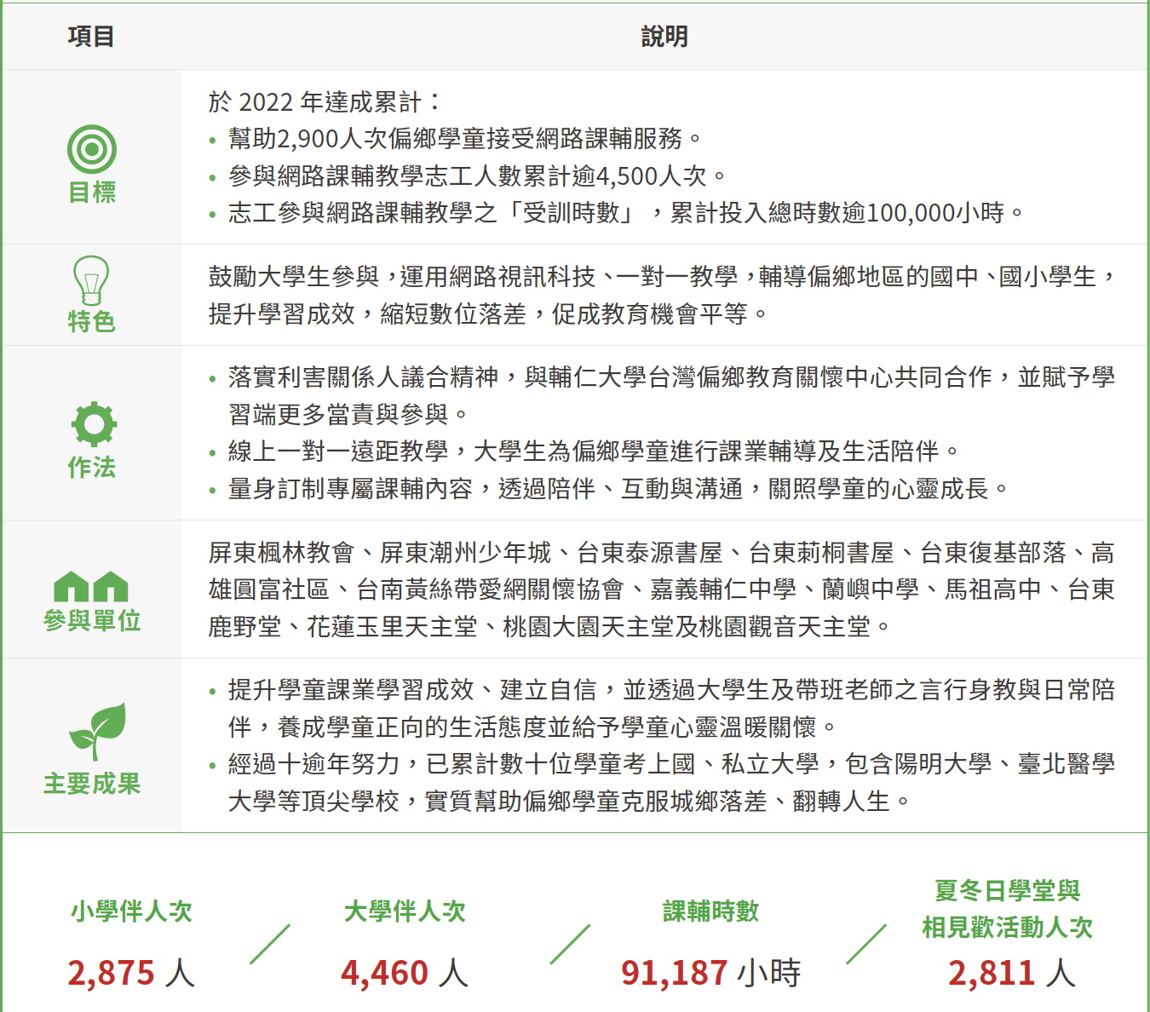Click the line 習端更多當責與參與
This screenshot has width=1150, height=1012.
point(348,415)
